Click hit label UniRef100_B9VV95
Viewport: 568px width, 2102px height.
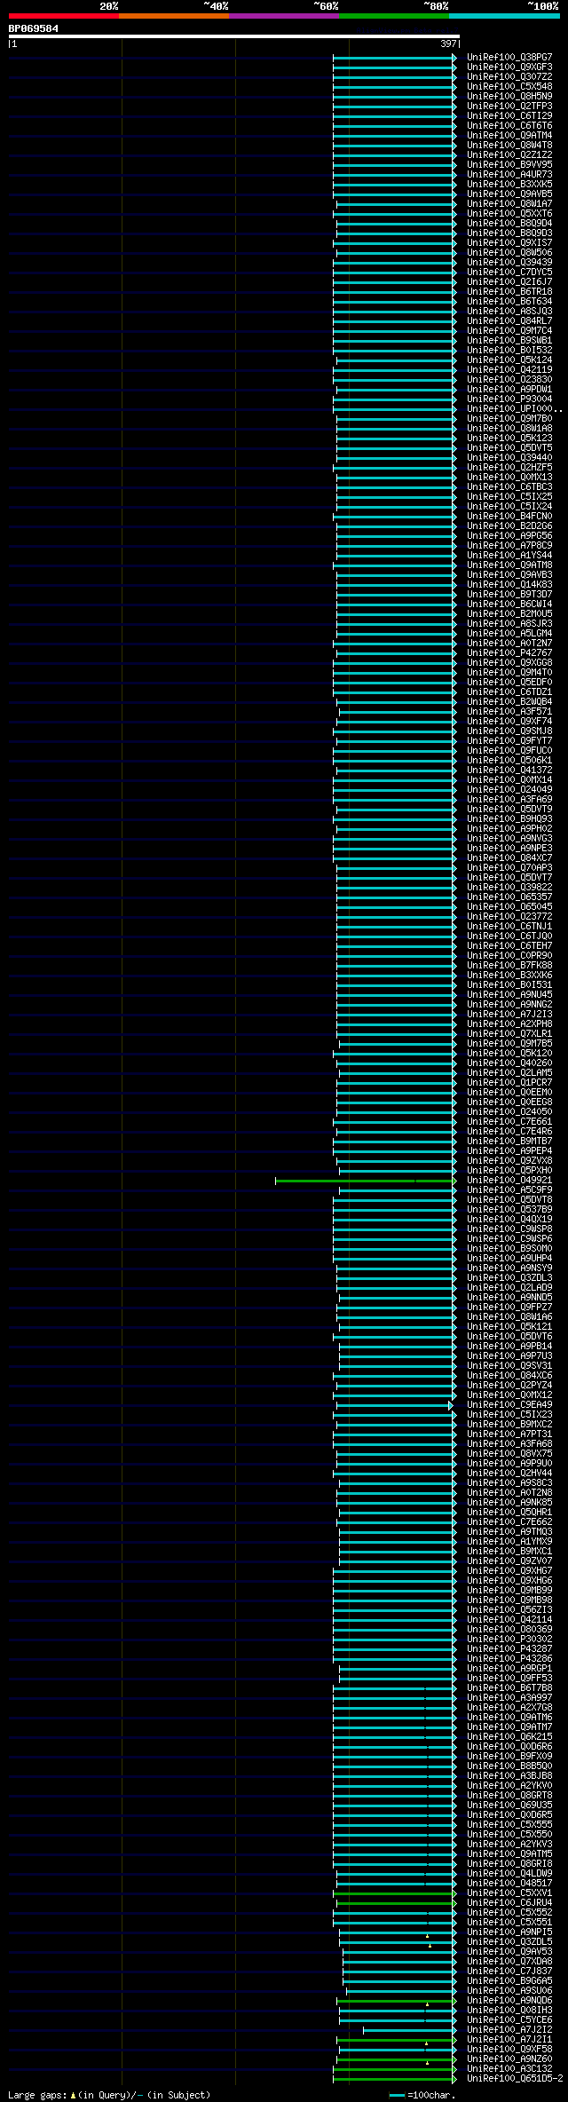(509, 164)
